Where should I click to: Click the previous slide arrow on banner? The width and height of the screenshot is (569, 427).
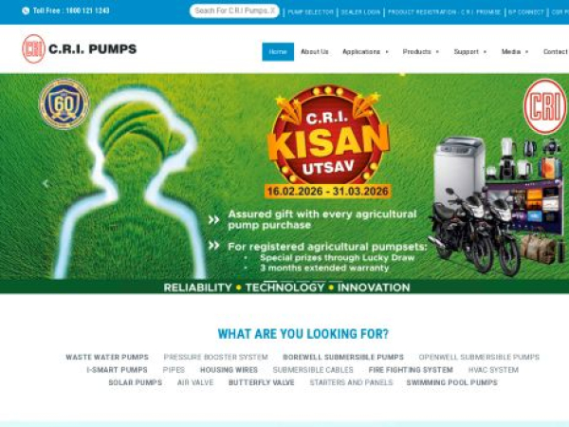click(x=46, y=184)
